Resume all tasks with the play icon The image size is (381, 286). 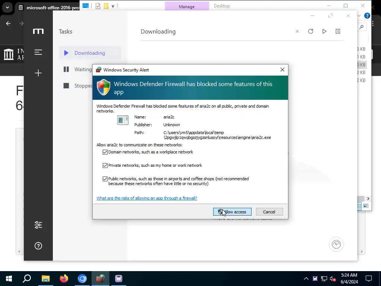(x=324, y=31)
